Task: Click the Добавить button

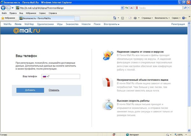Action: point(30,90)
